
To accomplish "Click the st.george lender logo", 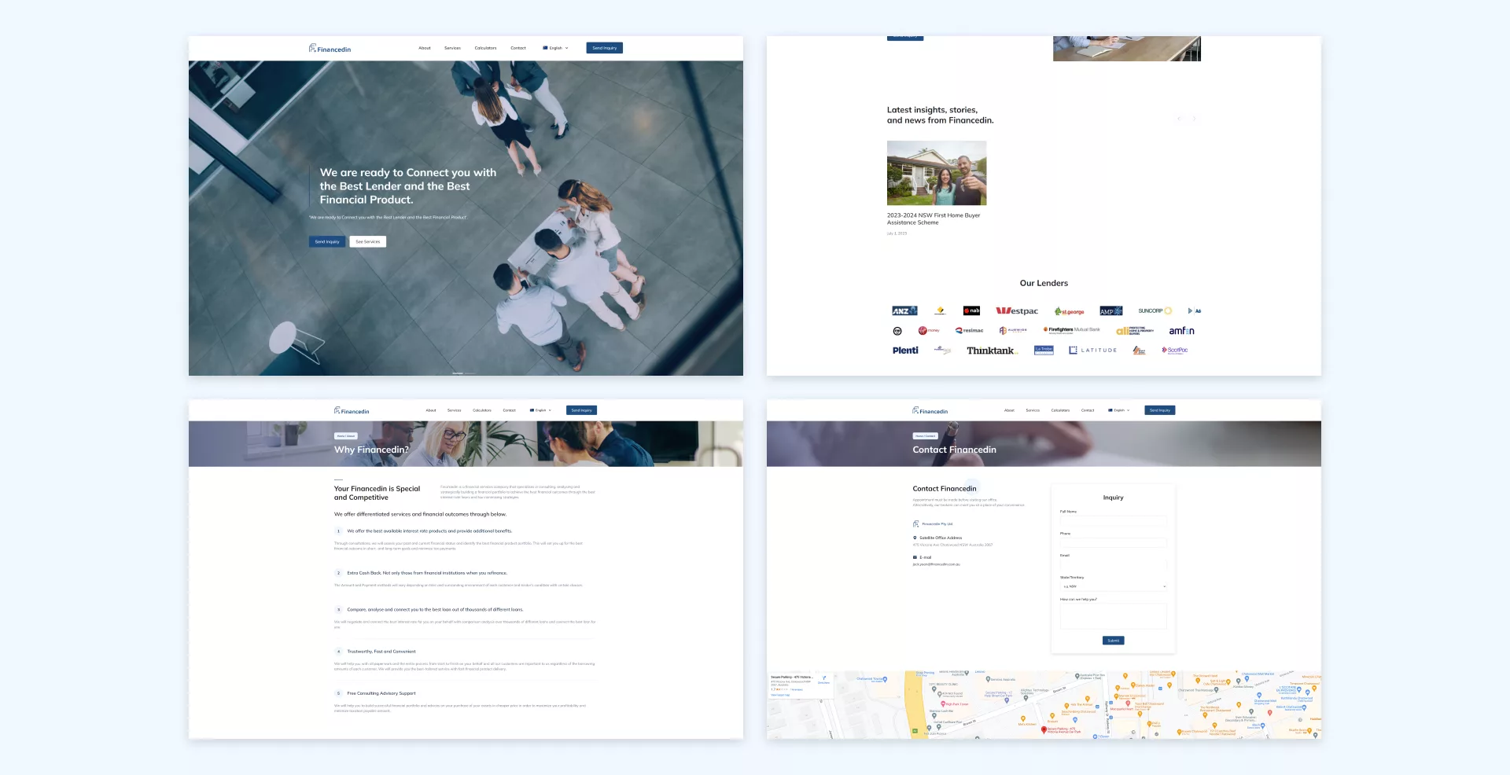I will point(1069,311).
